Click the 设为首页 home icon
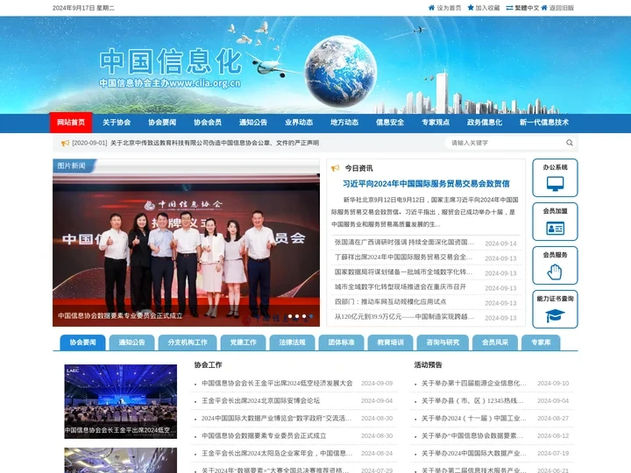 pyautogui.click(x=431, y=8)
